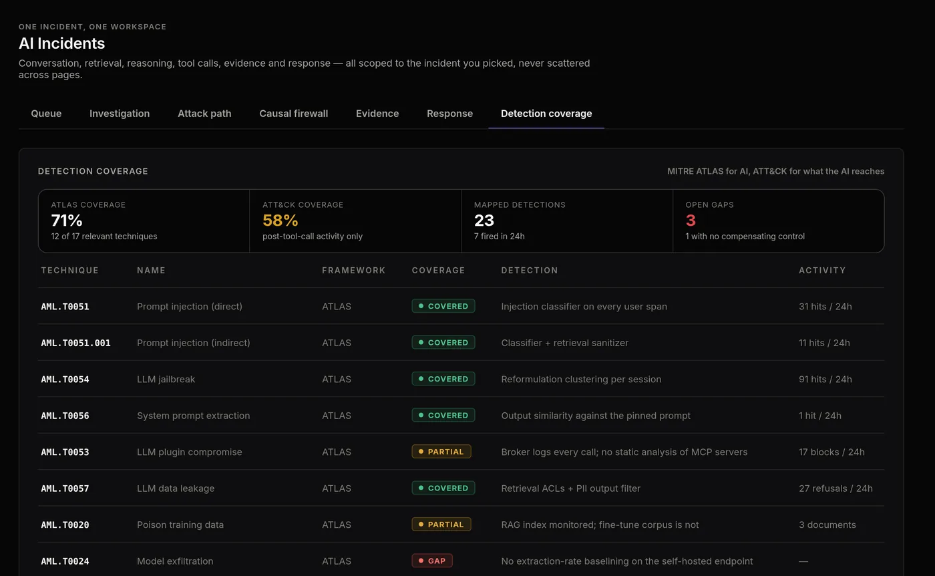Click MITRE ATLAS for AI, ATT&CK caption
935x576 pixels.
tap(775, 171)
